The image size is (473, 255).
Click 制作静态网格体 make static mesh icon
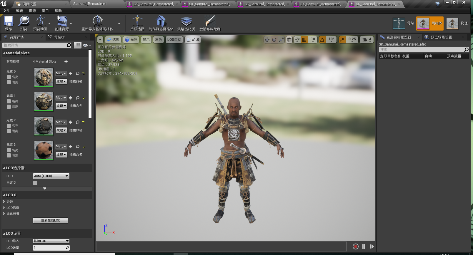tap(161, 22)
